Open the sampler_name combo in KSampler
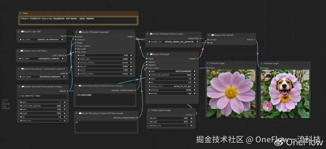This screenshot has height=149, width=326. click(172, 86)
